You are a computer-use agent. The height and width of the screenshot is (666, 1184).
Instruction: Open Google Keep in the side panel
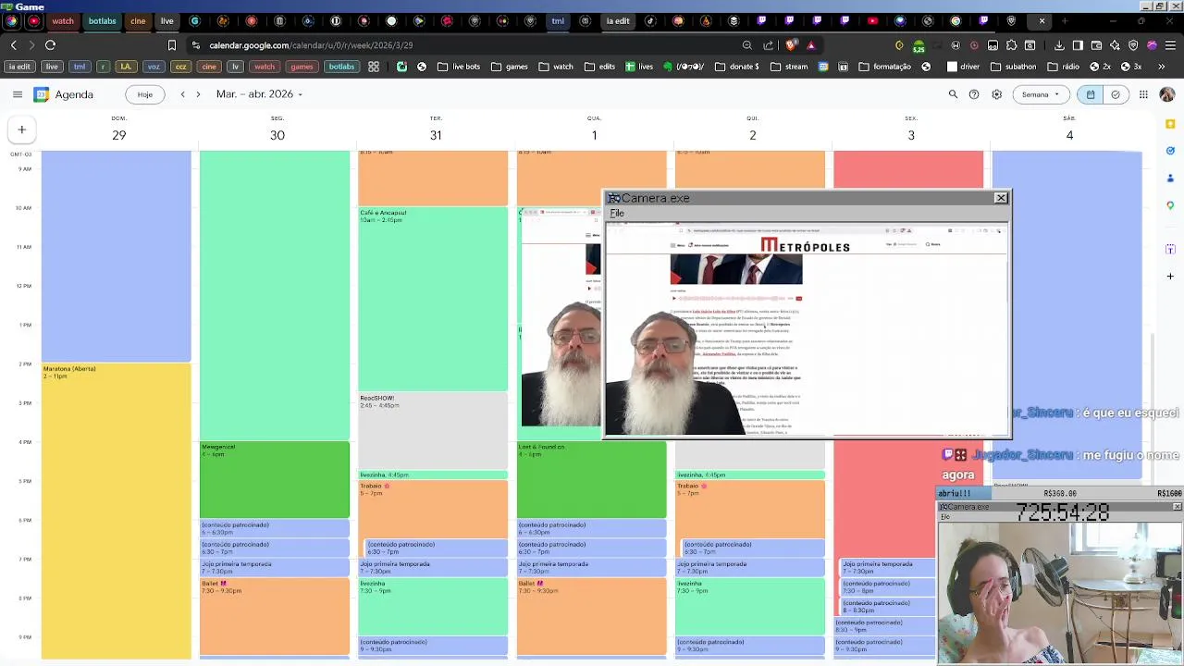1171,124
